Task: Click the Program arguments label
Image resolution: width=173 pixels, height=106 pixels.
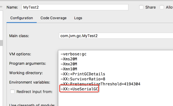Action: coord(28,64)
